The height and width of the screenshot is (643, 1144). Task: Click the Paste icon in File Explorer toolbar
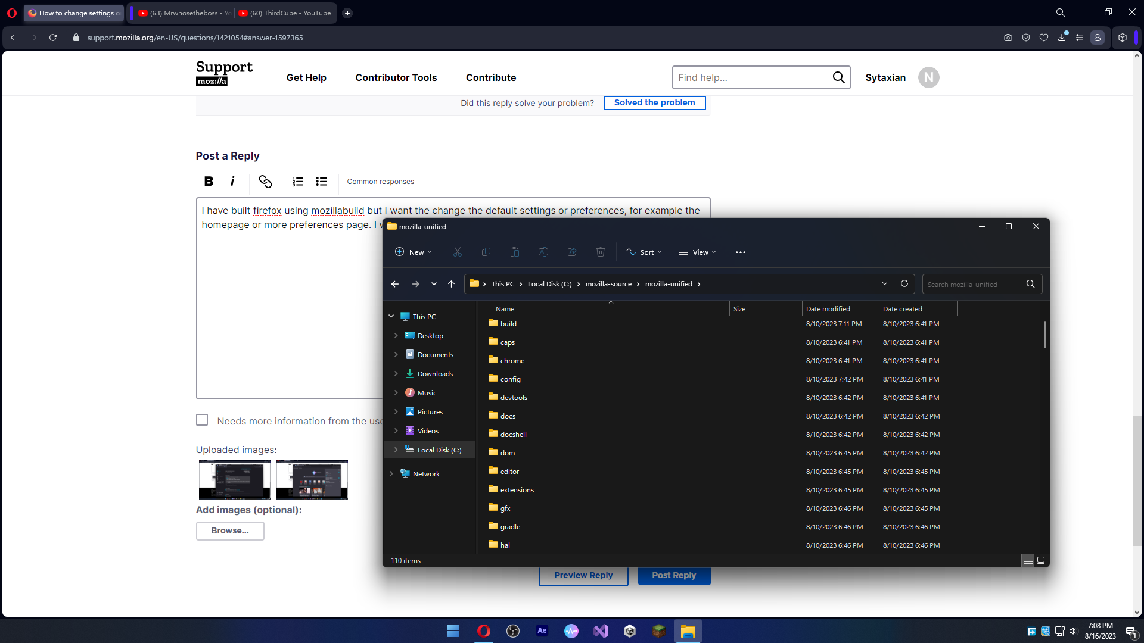(x=515, y=252)
